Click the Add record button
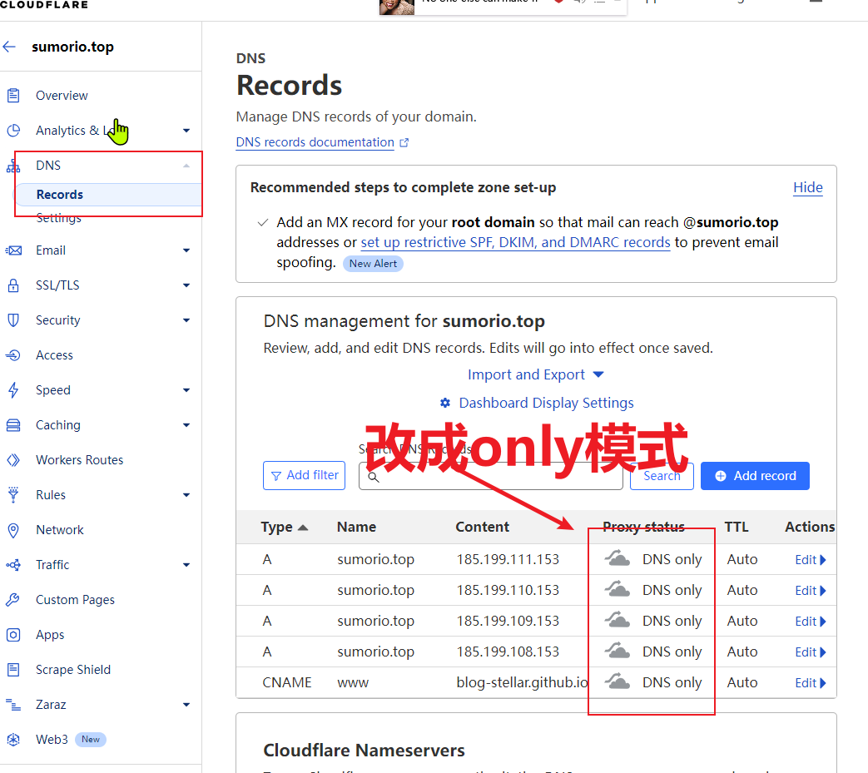 tap(755, 476)
